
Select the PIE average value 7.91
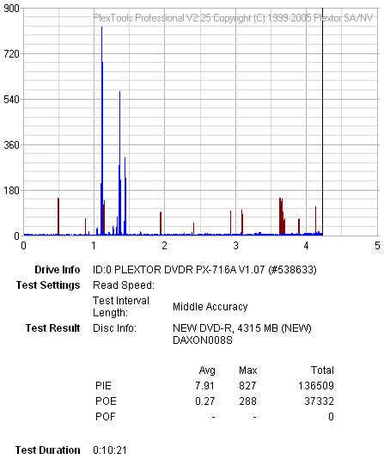point(204,386)
